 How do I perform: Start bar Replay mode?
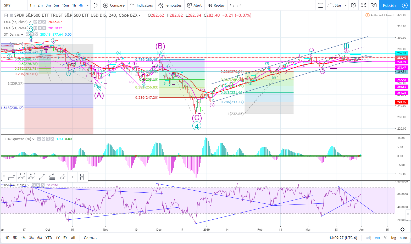[216, 5]
